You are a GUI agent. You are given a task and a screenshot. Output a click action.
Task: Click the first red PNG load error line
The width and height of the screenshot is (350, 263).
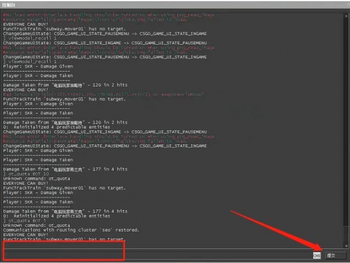(x=109, y=15)
